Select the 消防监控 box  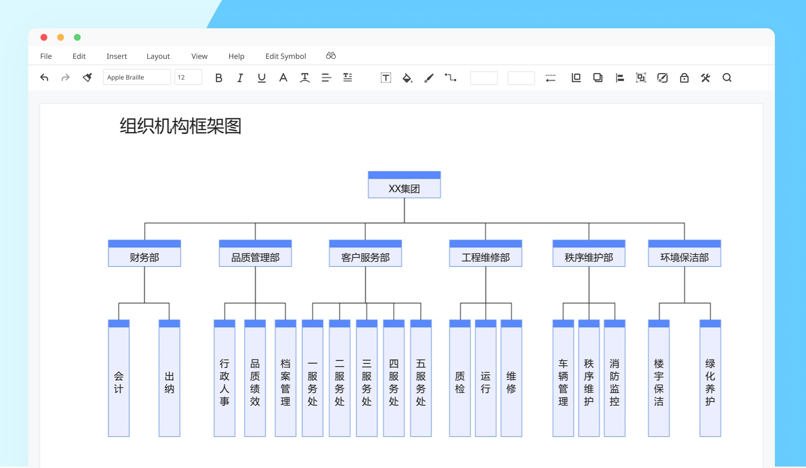tap(615, 378)
